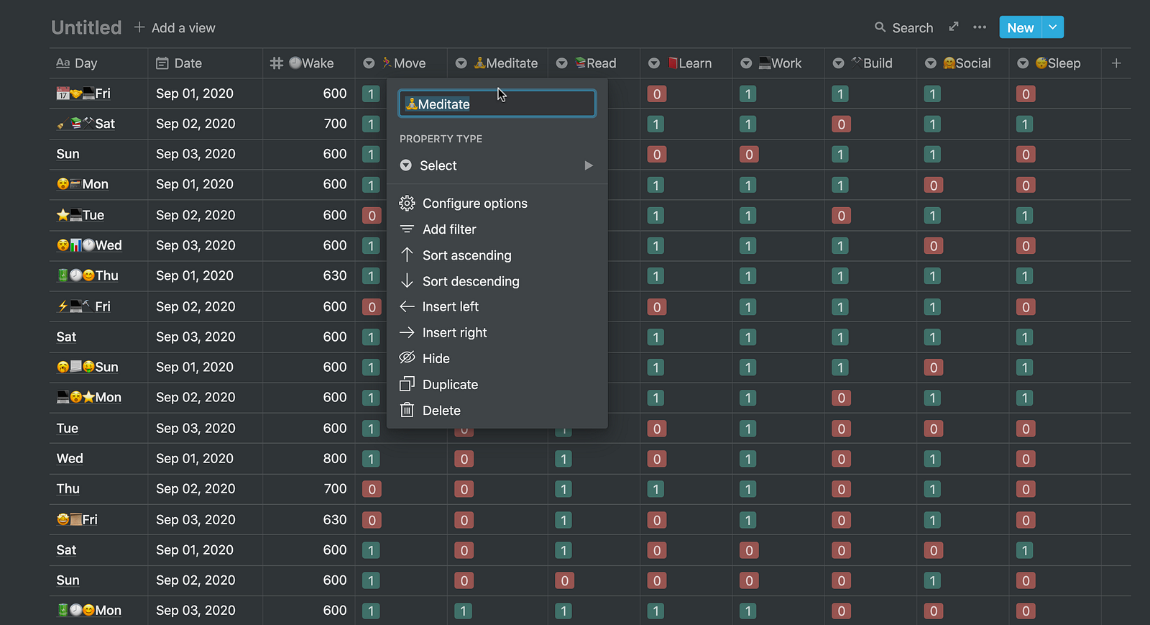The width and height of the screenshot is (1150, 625).
Task: Click the plus icon to add a column
Action: pos(1116,63)
